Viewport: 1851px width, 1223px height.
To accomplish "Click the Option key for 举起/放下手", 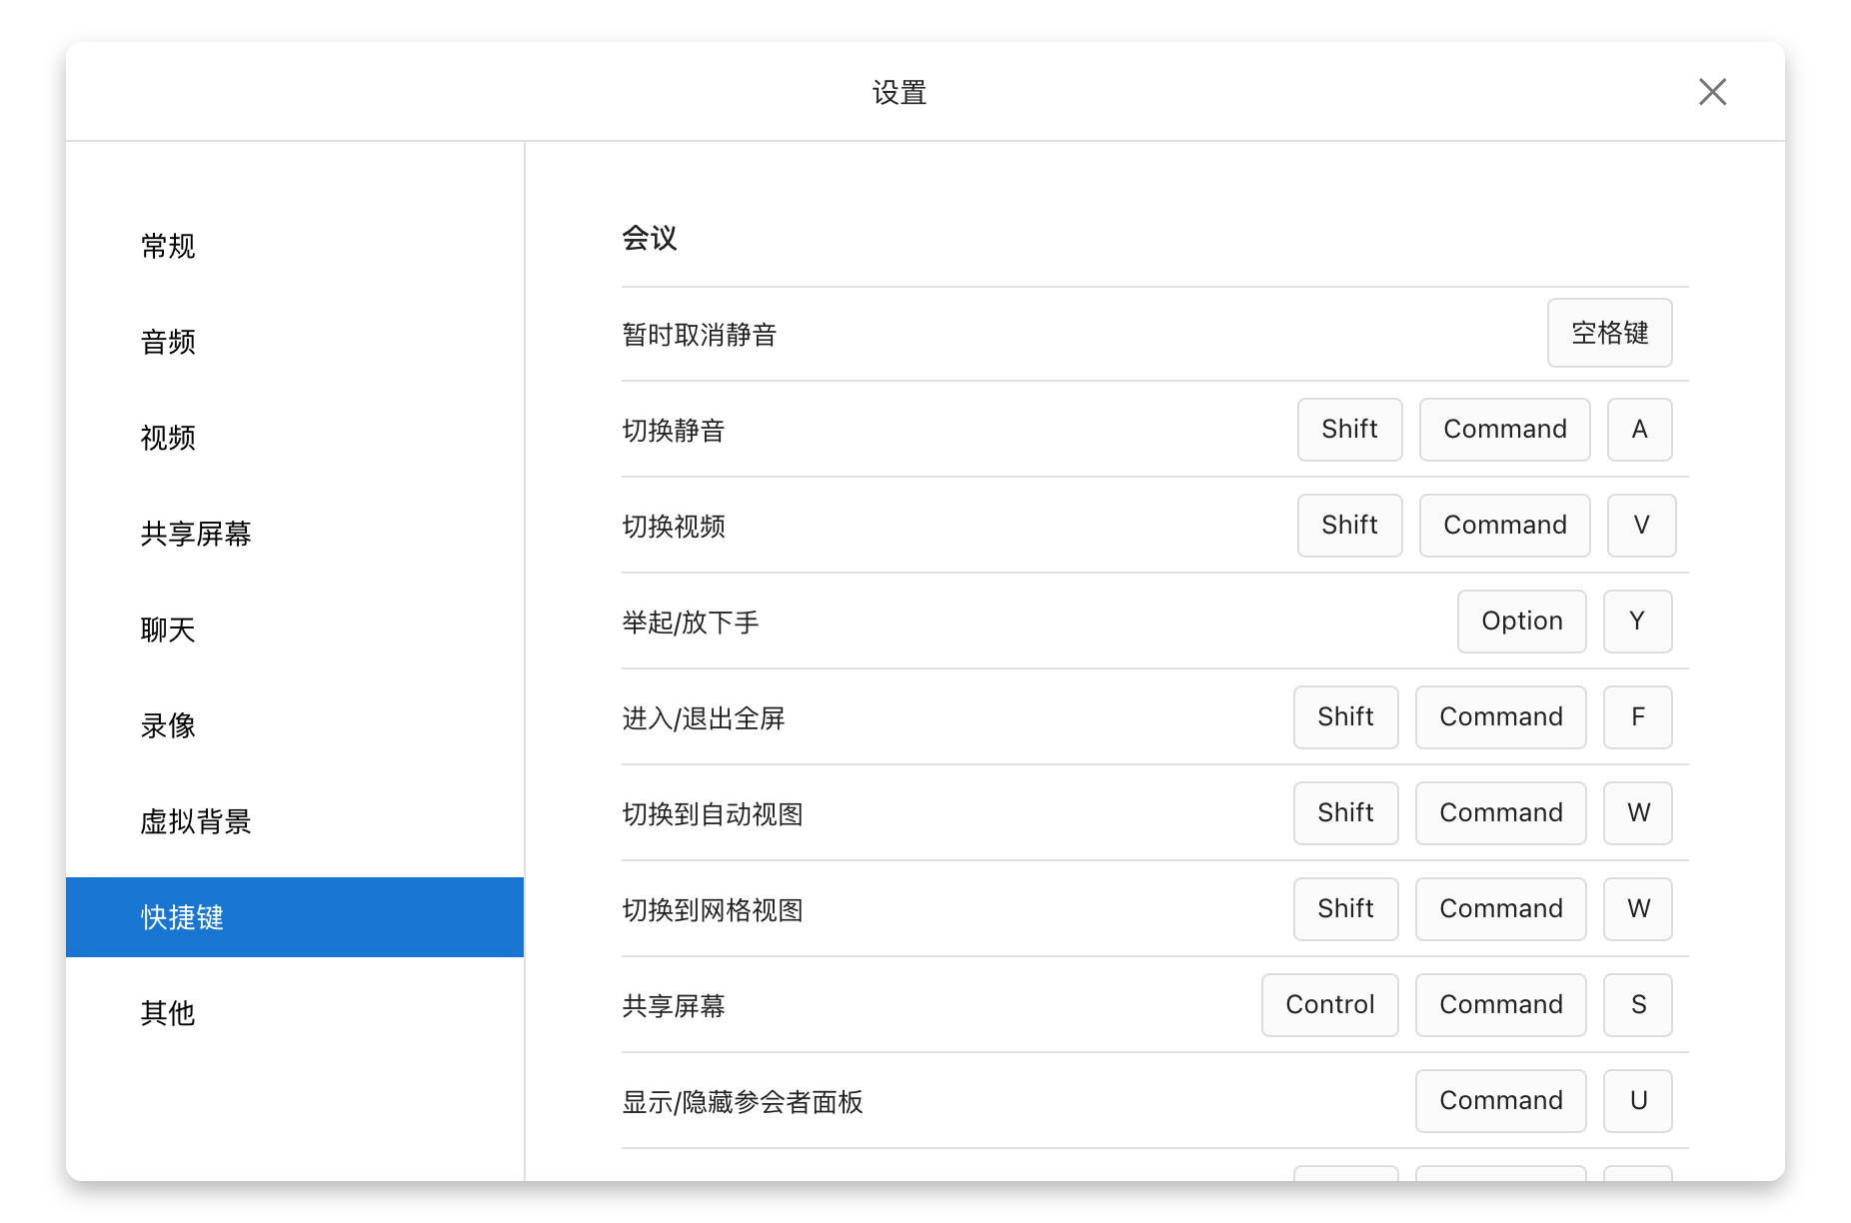I will click(x=1521, y=621).
